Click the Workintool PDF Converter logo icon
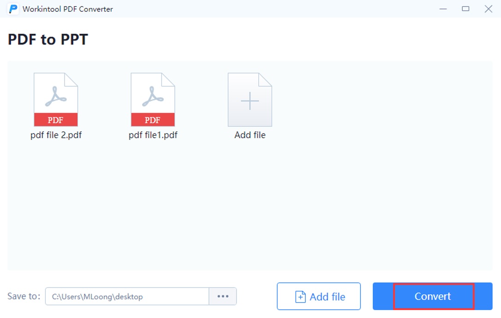 tap(12, 9)
